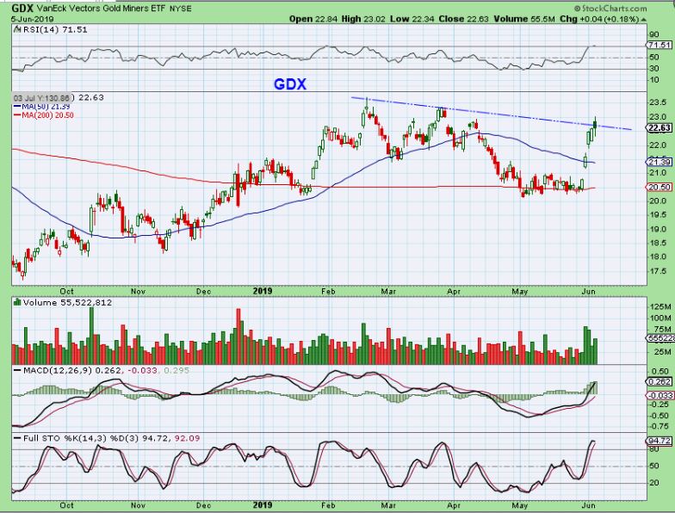Click the Volume 55,522,812 panel label
This screenshot has width=675, height=513.
click(x=67, y=303)
